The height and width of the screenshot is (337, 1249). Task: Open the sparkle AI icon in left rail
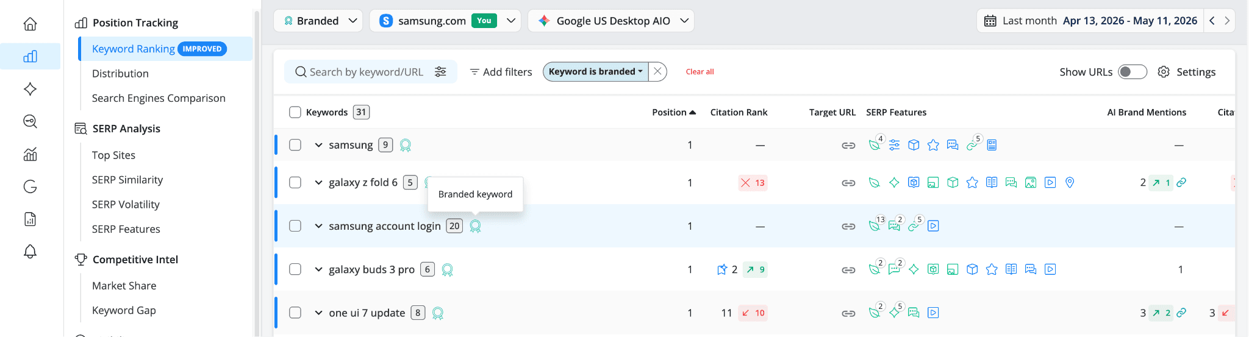(x=30, y=89)
